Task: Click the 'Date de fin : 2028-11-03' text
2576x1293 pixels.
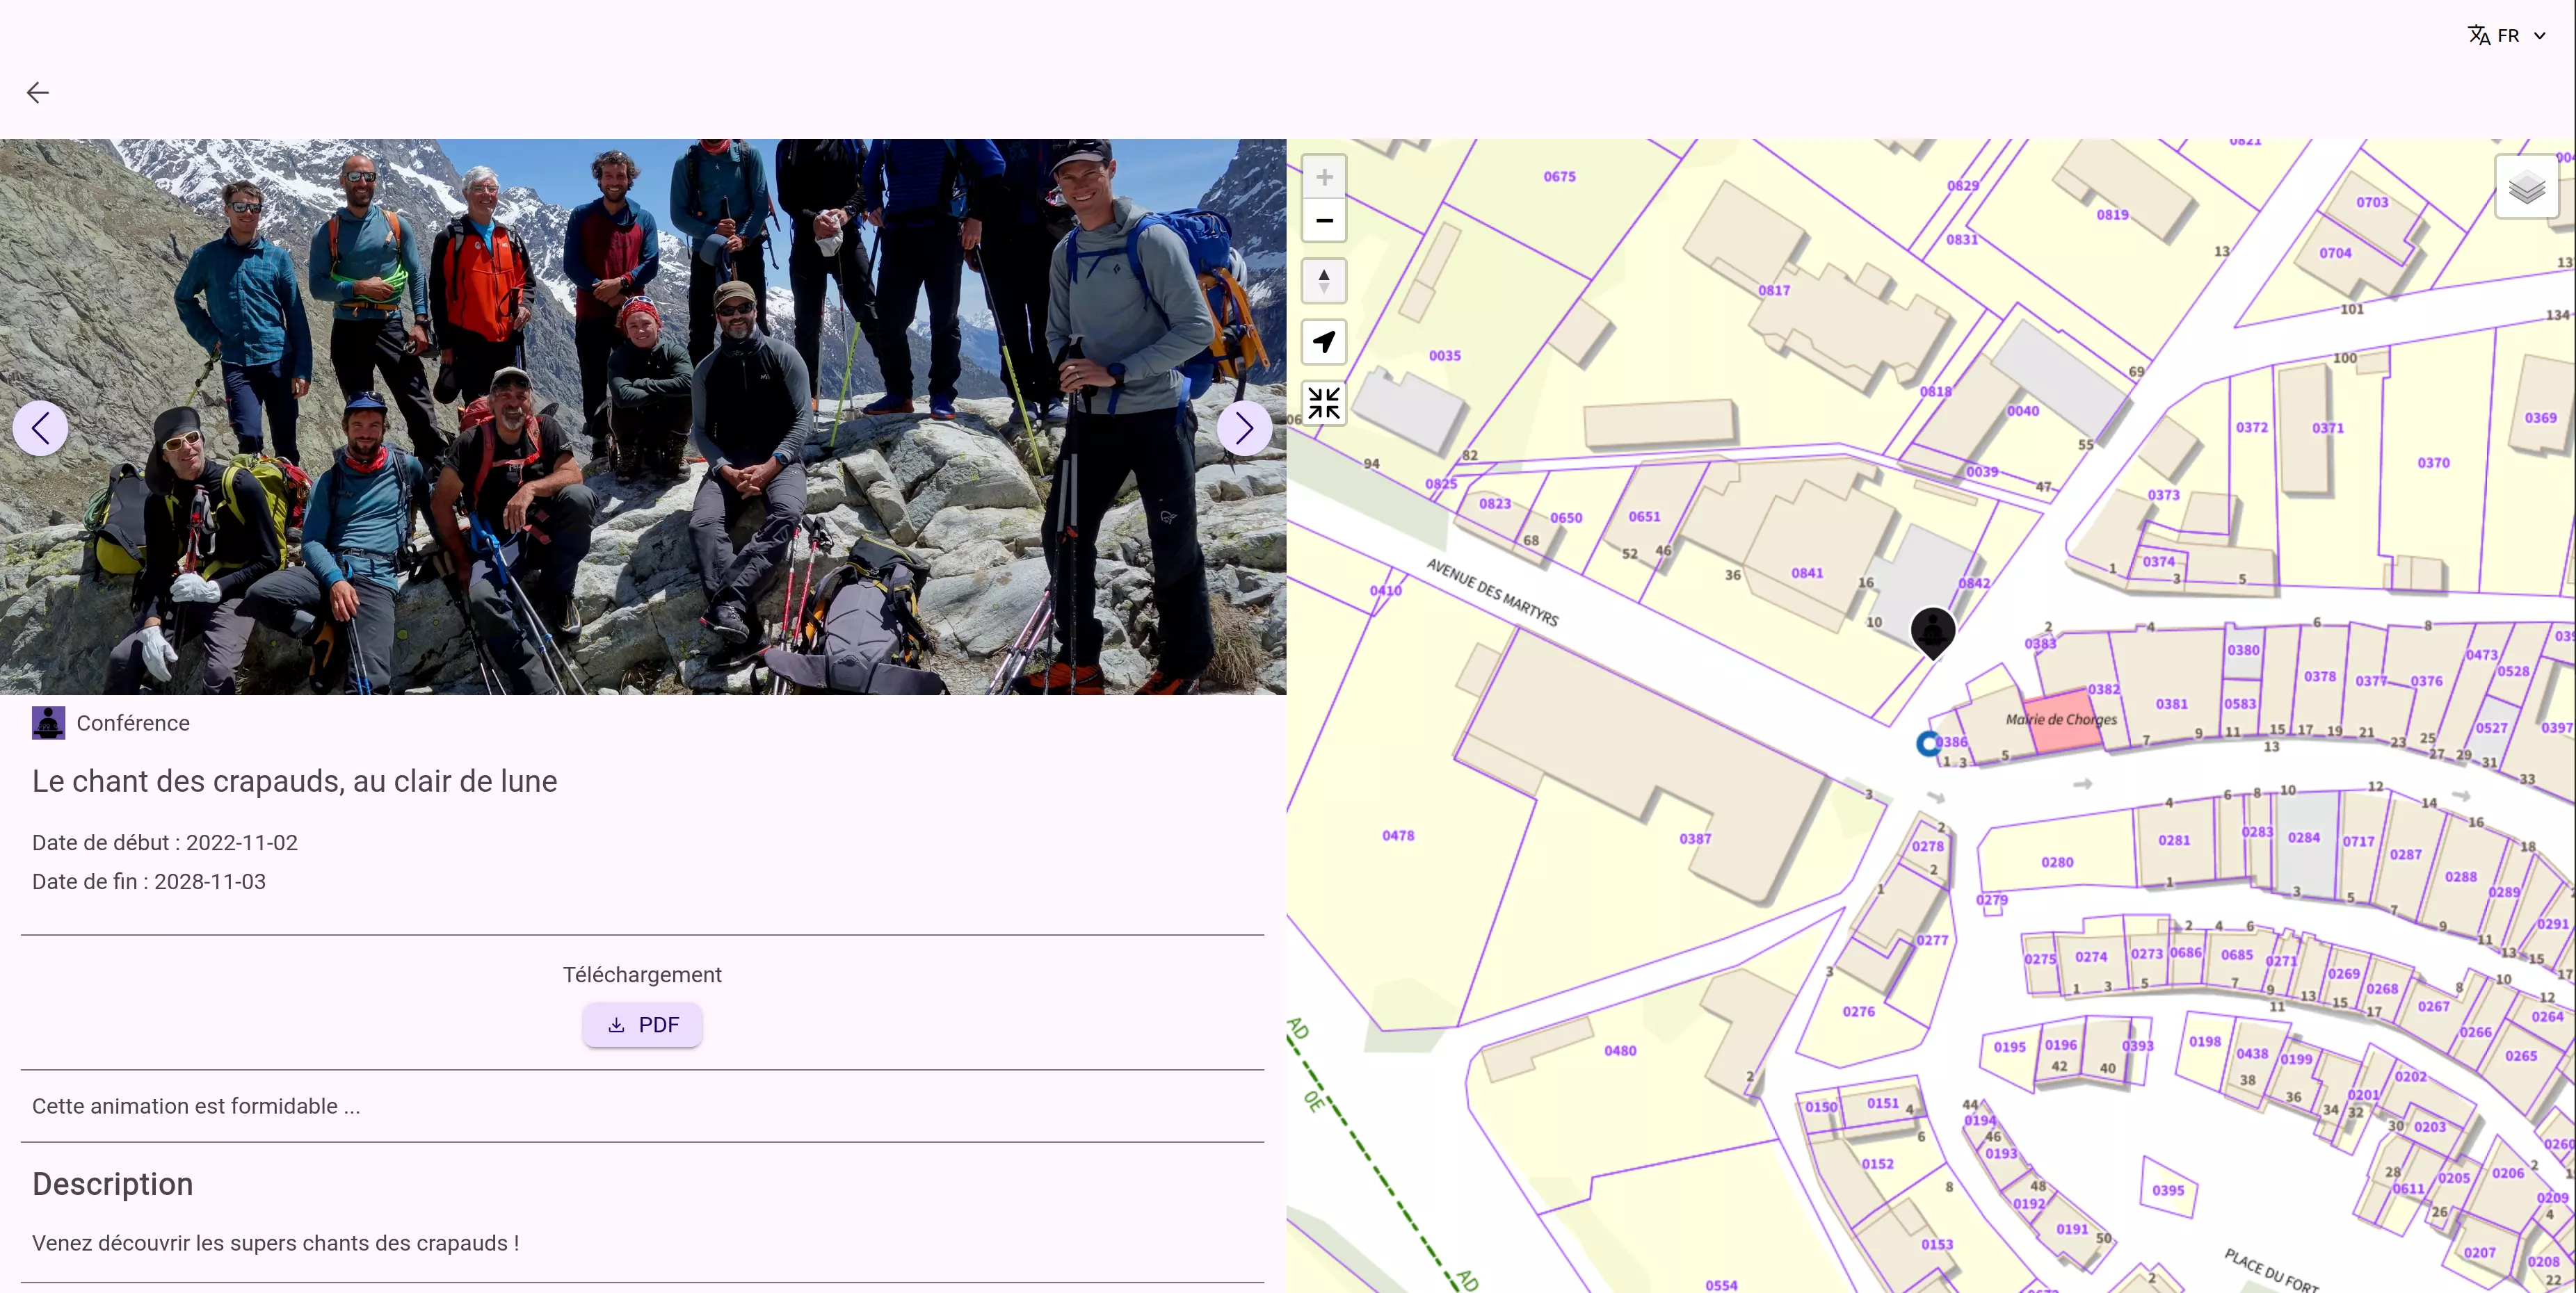Action: [149, 881]
